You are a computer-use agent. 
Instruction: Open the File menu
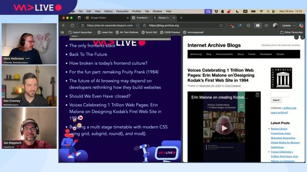[x=81, y=11]
